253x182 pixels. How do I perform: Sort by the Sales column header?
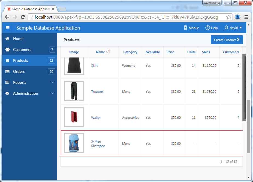click(x=206, y=52)
